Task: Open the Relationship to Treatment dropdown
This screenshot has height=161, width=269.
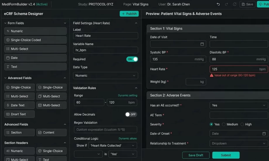Action: pyautogui.click(x=239, y=143)
